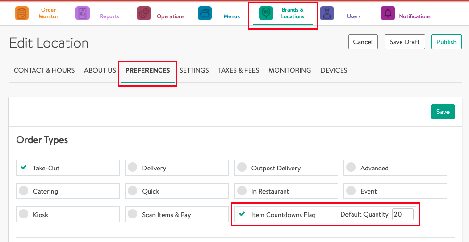Click the Menus pot icon

click(x=205, y=14)
